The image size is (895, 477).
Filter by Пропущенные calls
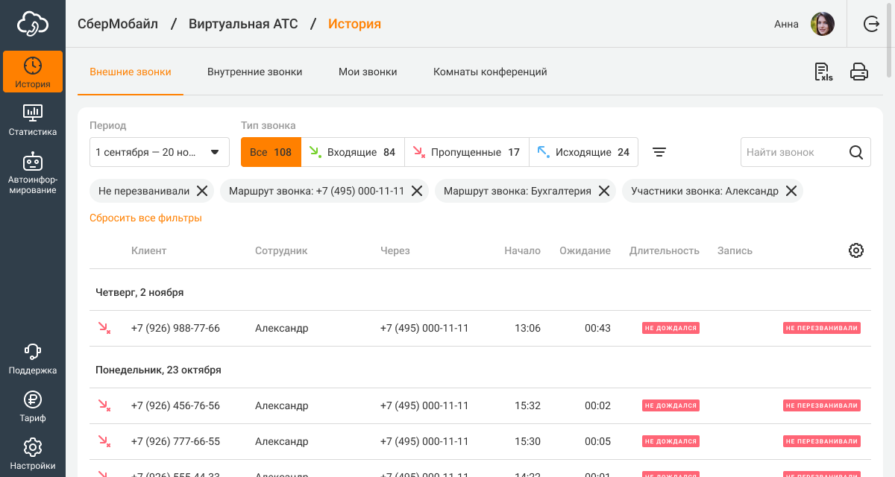point(467,152)
